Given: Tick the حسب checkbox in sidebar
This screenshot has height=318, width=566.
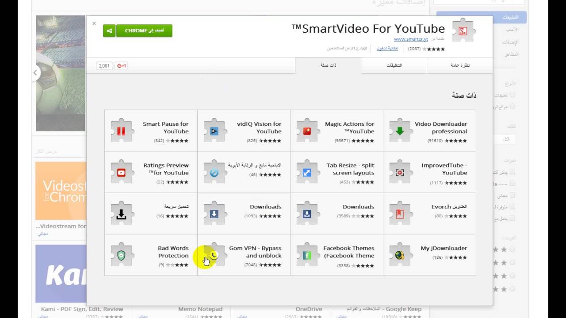Looking at the screenshot, I should [512, 184].
